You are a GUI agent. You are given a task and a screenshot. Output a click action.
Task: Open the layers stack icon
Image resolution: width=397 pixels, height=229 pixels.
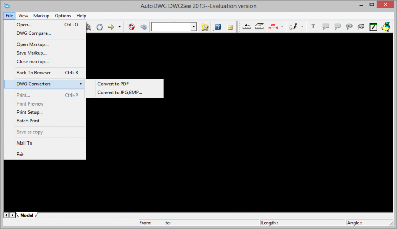click(x=143, y=27)
